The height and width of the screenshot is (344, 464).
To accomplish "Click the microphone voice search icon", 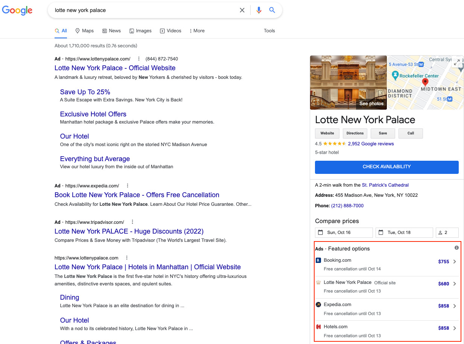I will click(259, 11).
